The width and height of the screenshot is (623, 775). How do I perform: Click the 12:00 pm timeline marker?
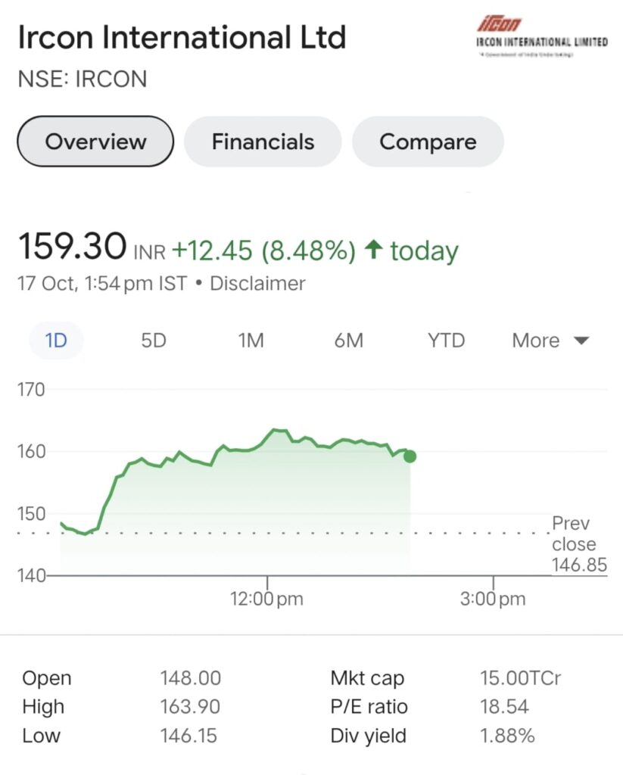click(266, 599)
